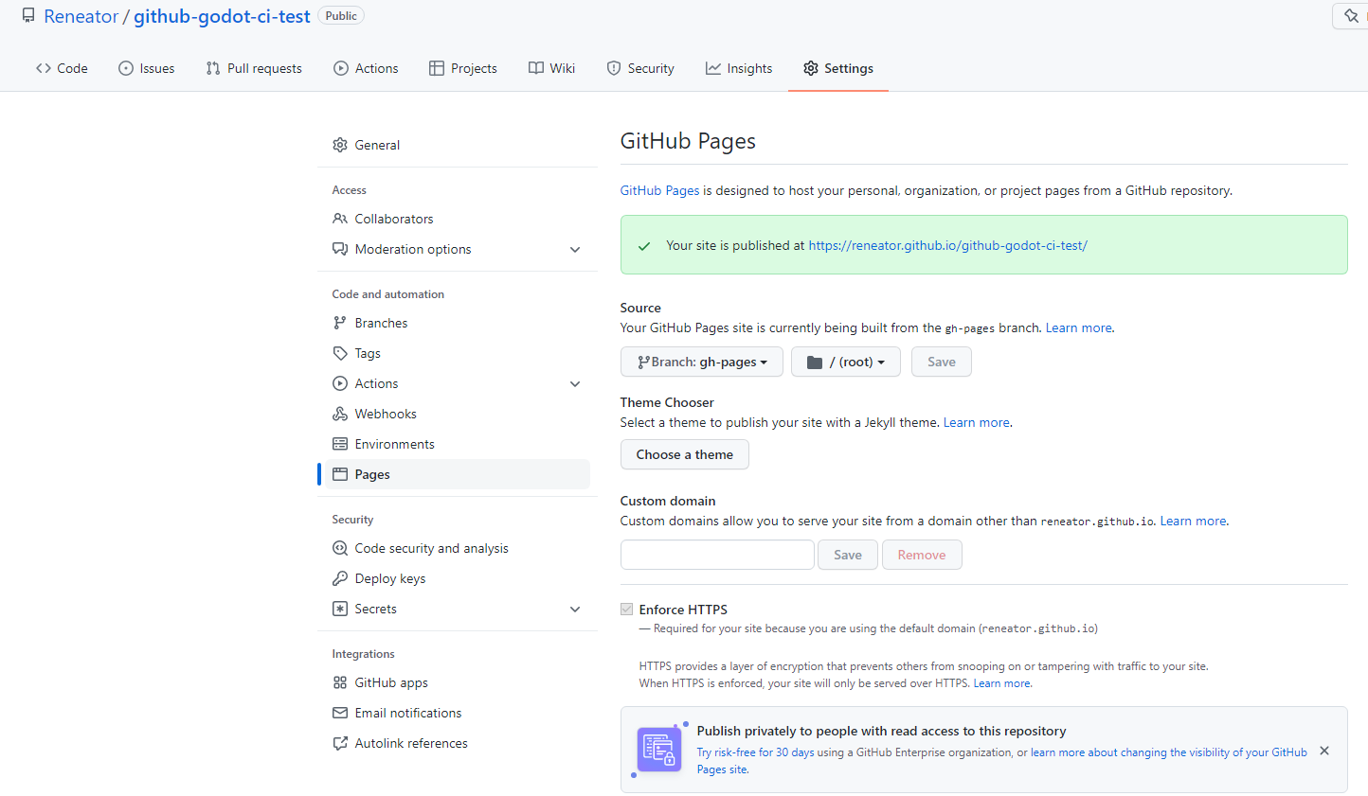This screenshot has height=796, width=1368.
Task: Click the custom domain text field
Action: pos(717,555)
